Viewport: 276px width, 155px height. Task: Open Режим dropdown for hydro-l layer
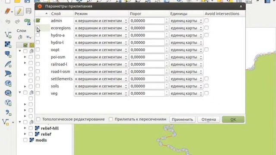pyautogui.click(x=101, y=43)
